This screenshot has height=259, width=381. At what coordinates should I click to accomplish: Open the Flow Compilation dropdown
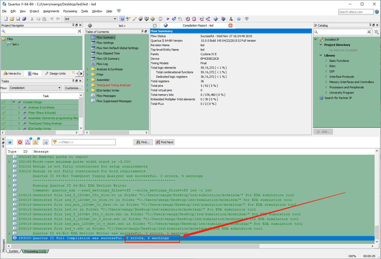tap(35, 88)
